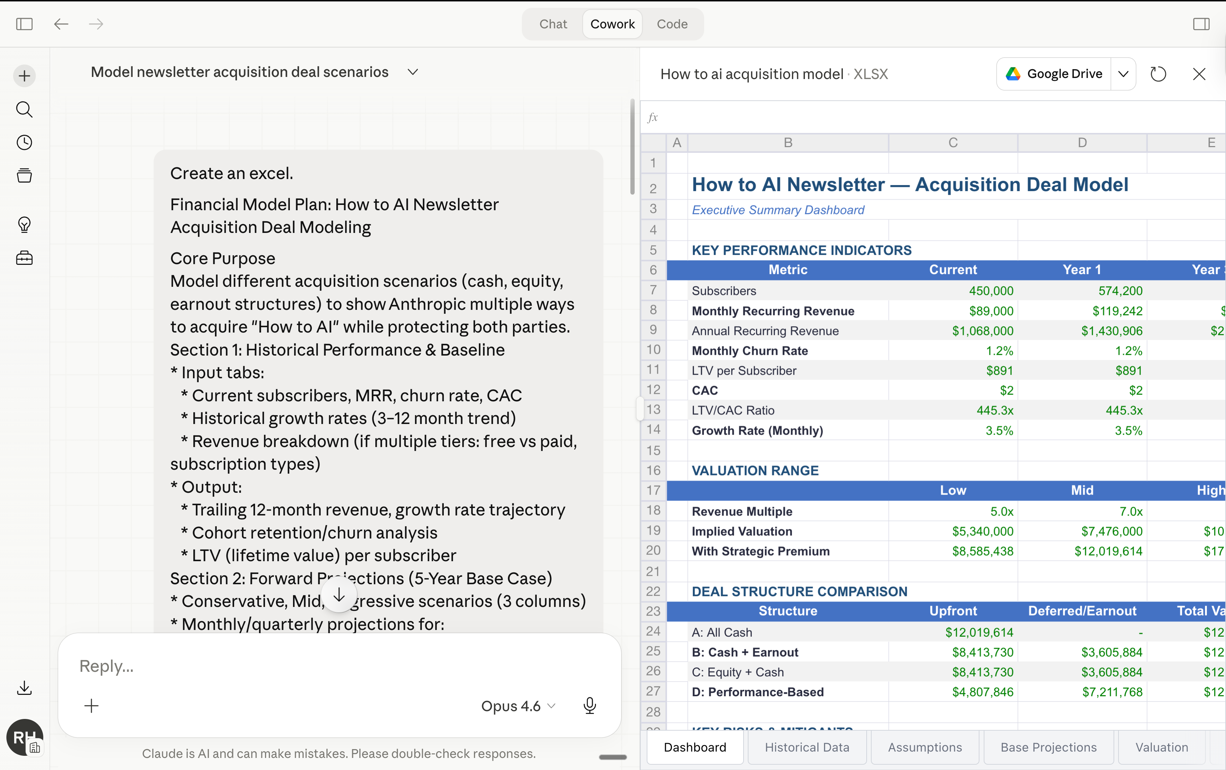Click the Google Drive button
The width and height of the screenshot is (1226, 770).
pyautogui.click(x=1054, y=74)
